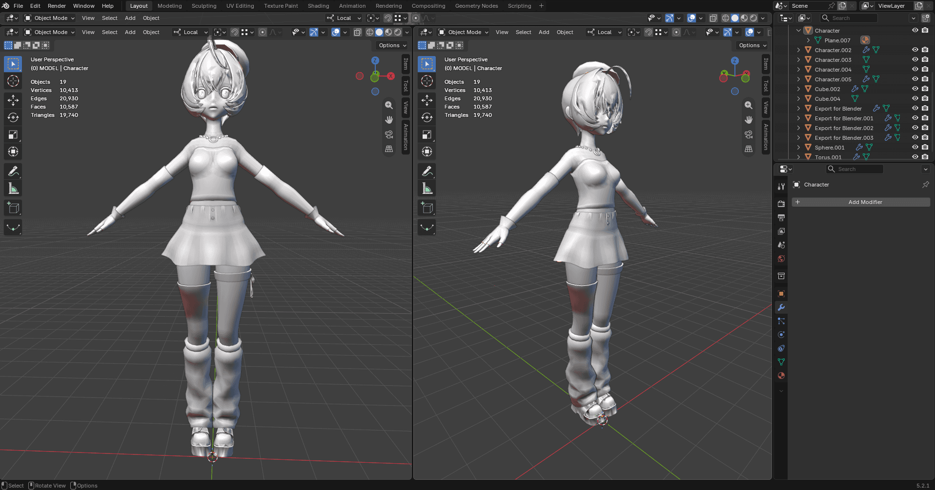Click the Add Modifier button
Image resolution: width=935 pixels, height=490 pixels.
[x=861, y=202]
